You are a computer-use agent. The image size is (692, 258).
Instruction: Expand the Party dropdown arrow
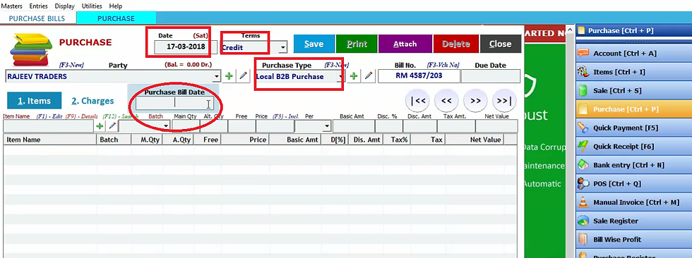coord(216,76)
